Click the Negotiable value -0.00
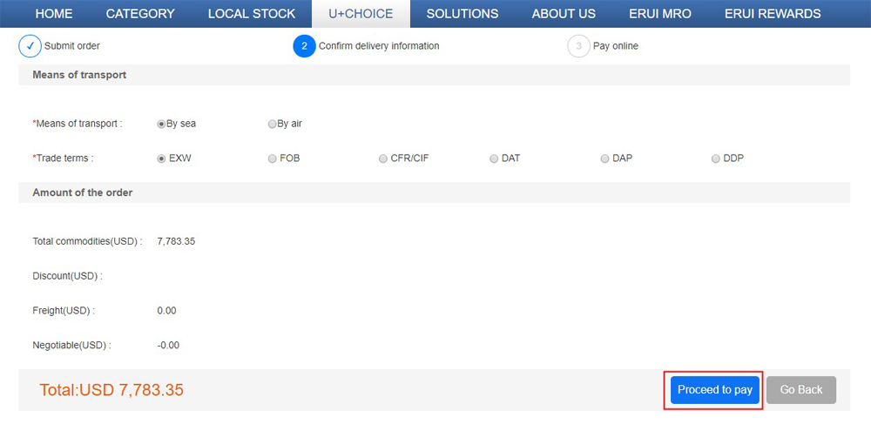 pyautogui.click(x=168, y=346)
